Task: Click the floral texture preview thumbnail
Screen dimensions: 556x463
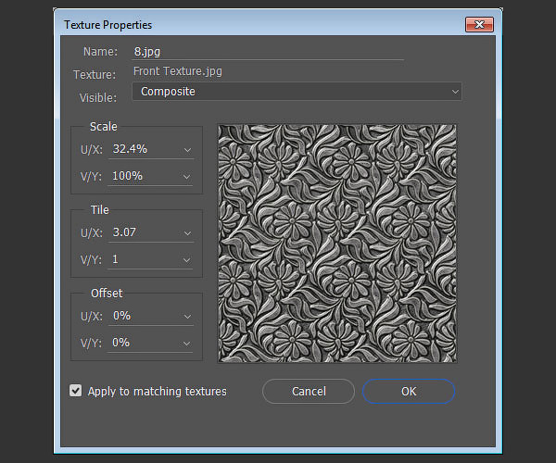Action: (x=337, y=244)
